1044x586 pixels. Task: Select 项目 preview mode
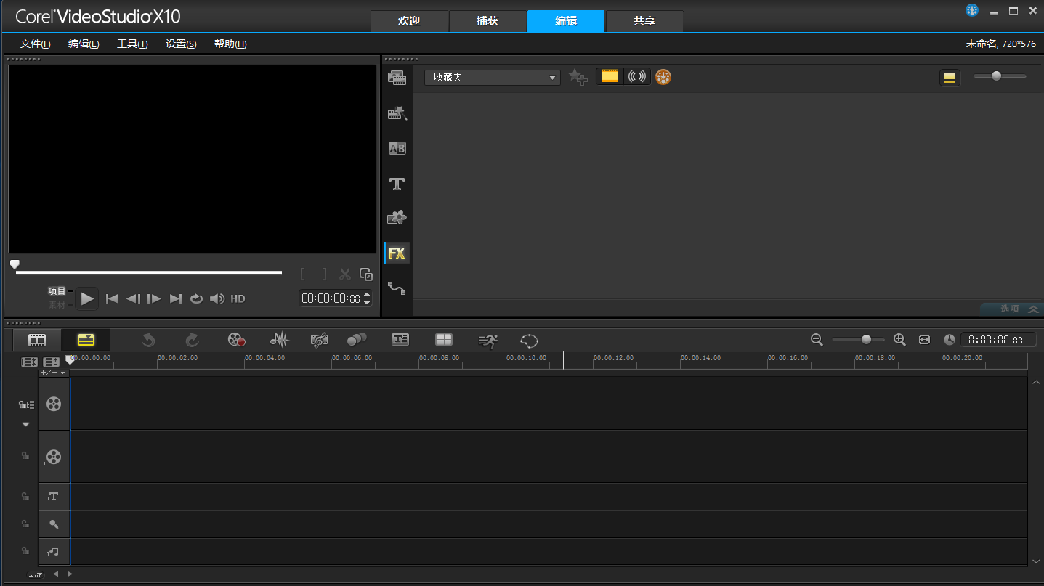[57, 291]
